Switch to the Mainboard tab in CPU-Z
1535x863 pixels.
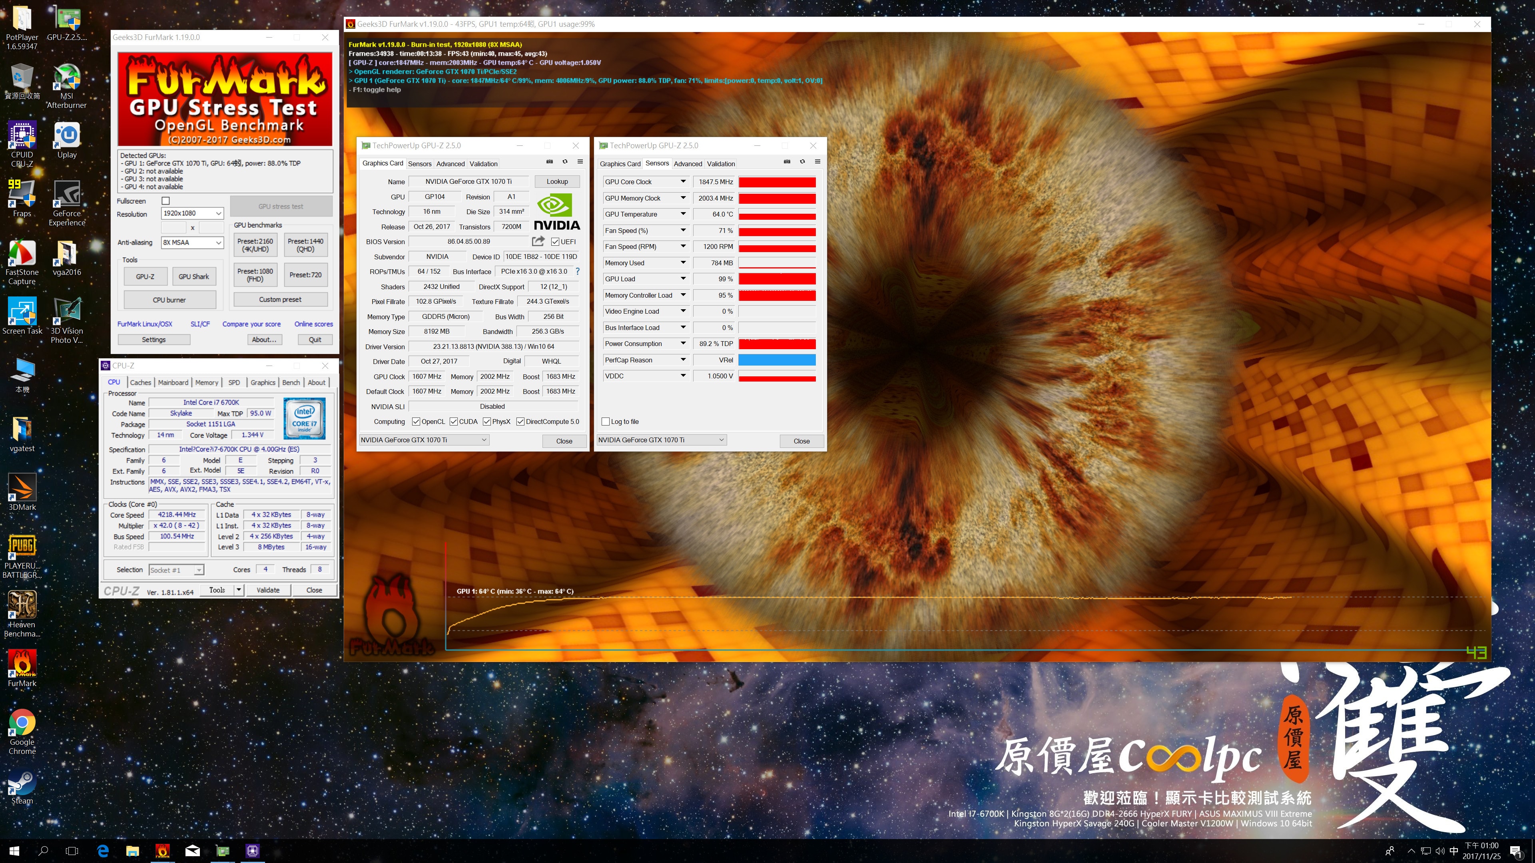pos(173,382)
